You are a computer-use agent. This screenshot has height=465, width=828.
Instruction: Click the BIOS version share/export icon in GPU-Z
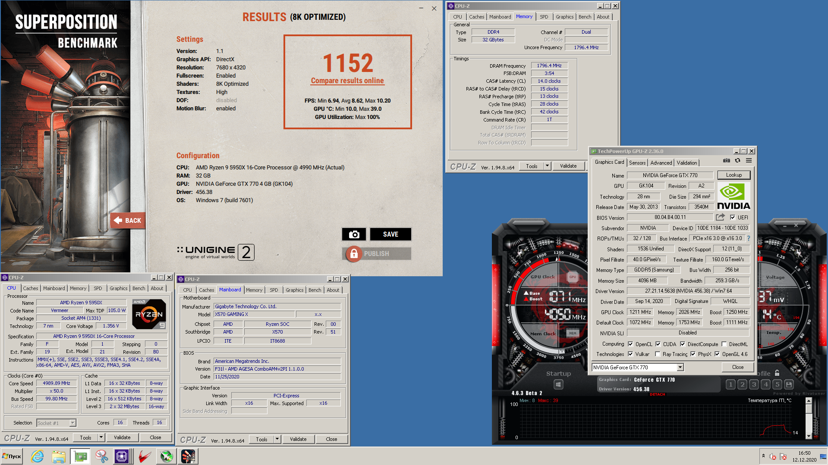pyautogui.click(x=720, y=217)
